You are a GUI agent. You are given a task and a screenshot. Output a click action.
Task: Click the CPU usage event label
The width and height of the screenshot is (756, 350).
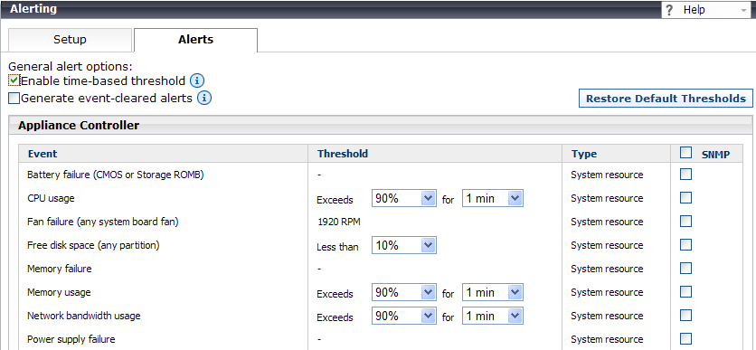[51, 198]
